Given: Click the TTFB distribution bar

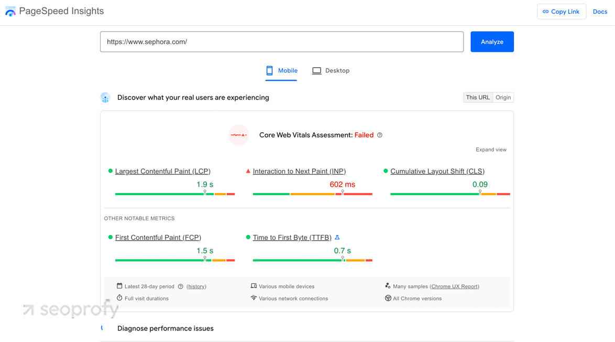Looking at the screenshot, I should (x=313, y=260).
